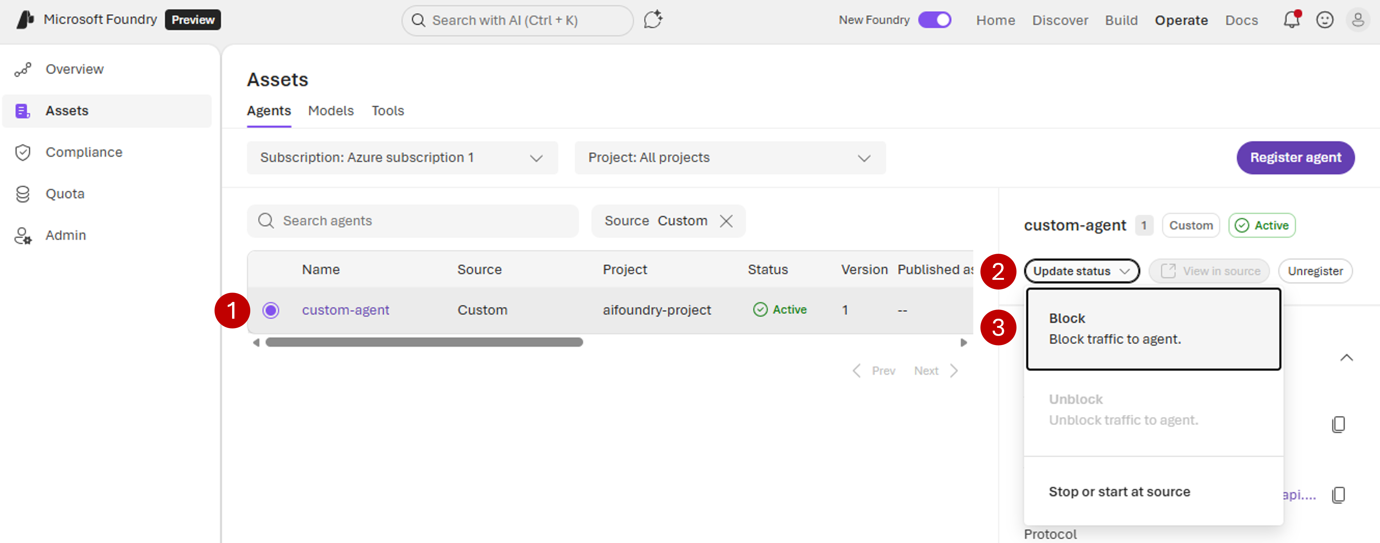Click the Project column header

coord(625,270)
